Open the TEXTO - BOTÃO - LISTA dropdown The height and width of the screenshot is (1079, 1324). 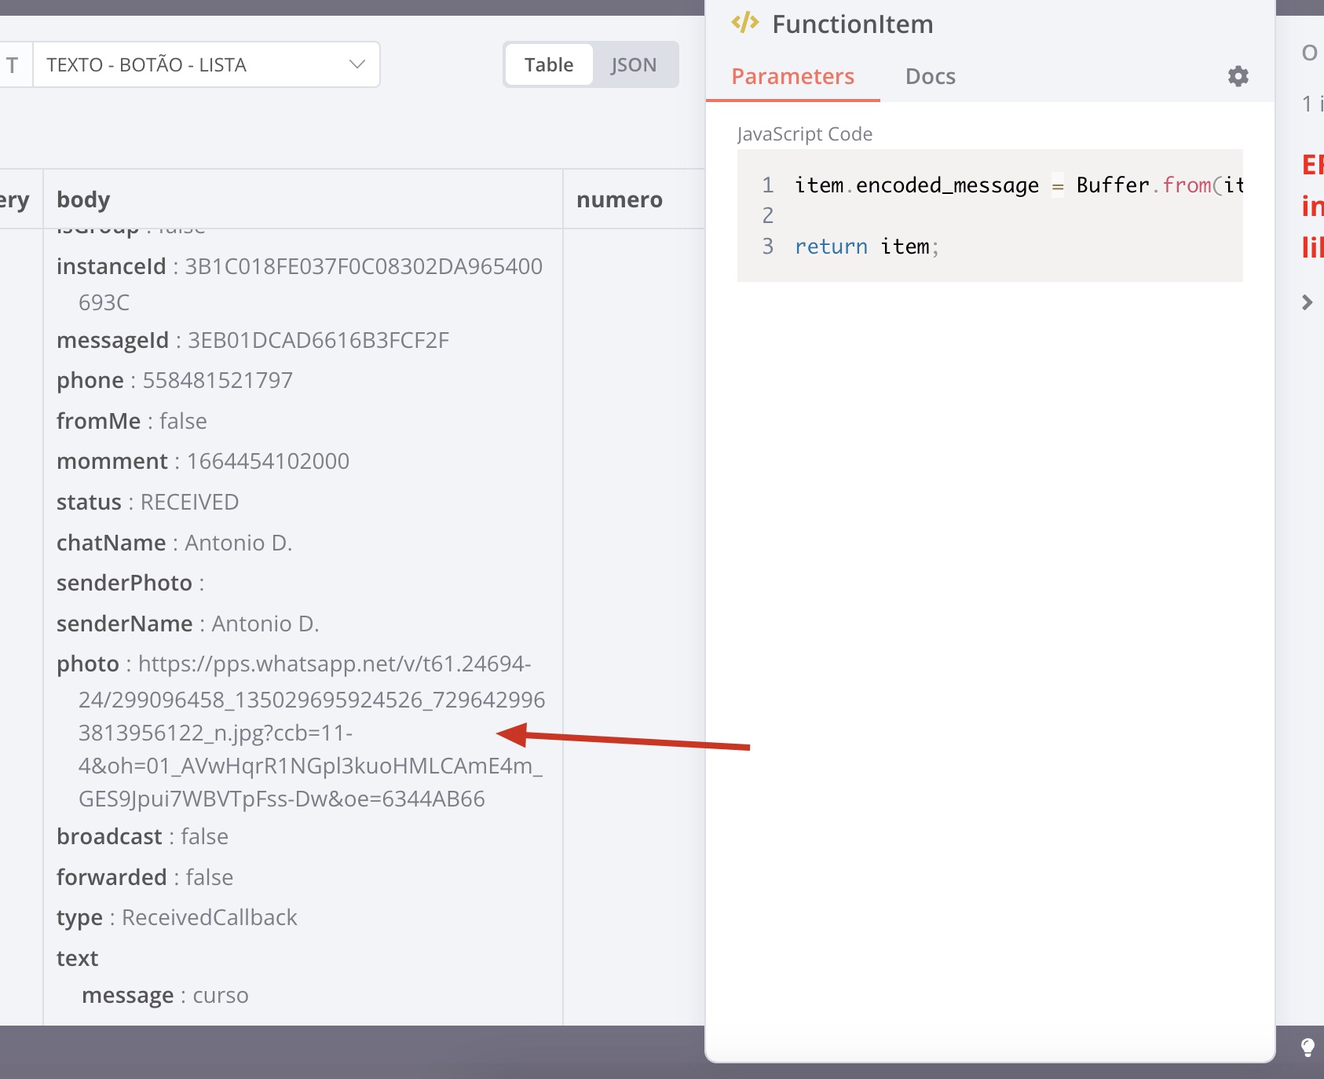tap(206, 64)
